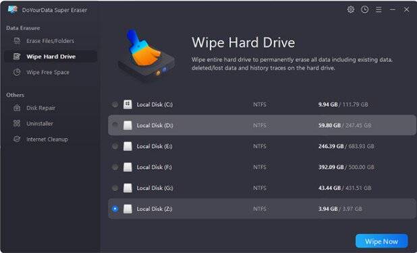Viewport: 417px width, 253px height.
Task: Click the Local Disk (C:) Windows drive icon
Action: 128,104
